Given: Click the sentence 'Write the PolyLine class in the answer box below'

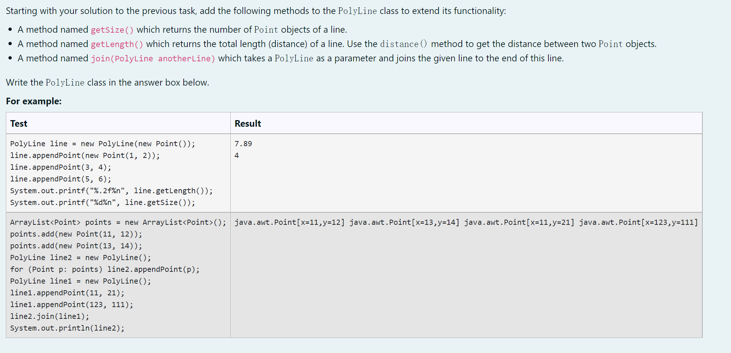Looking at the screenshot, I should 107,82.
